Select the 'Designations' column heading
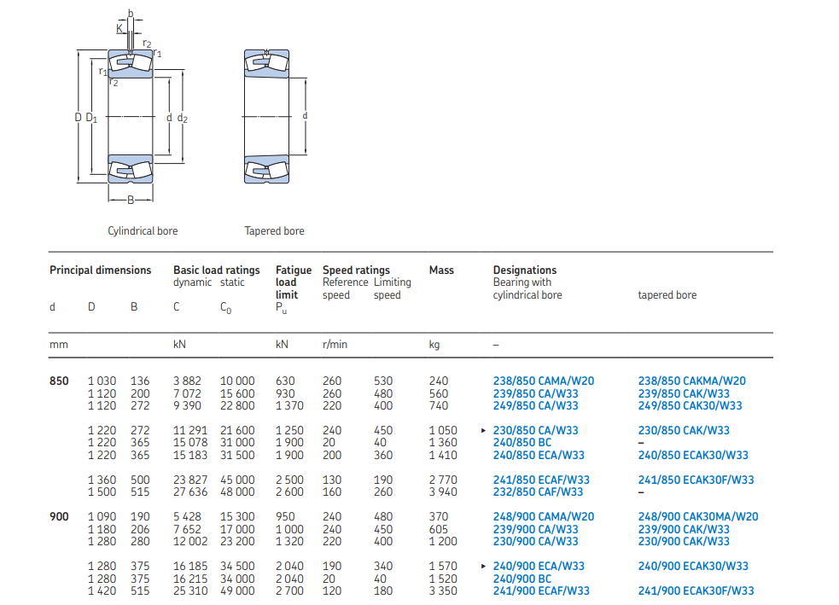Screen dimensions: 839x605 pos(524,271)
